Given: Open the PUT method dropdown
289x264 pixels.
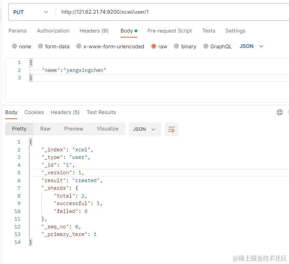Looking at the screenshot, I should click(x=31, y=12).
